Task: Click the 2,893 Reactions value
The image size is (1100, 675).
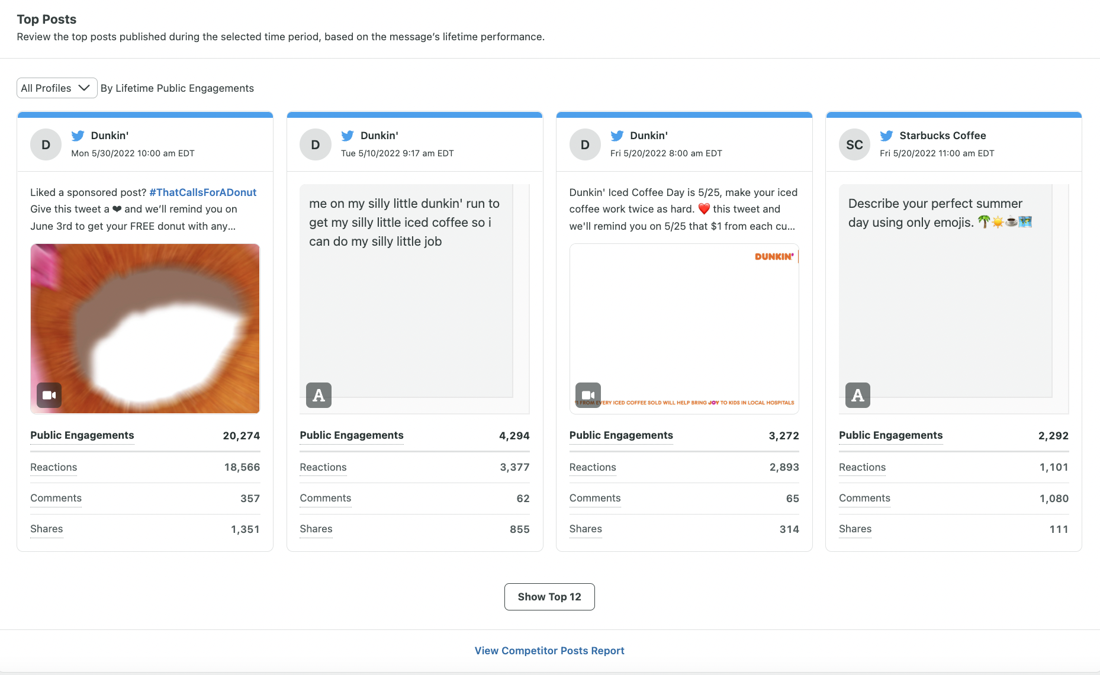Action: coord(784,467)
